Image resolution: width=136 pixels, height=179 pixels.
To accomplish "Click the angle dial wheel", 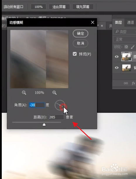I will tap(60, 105).
